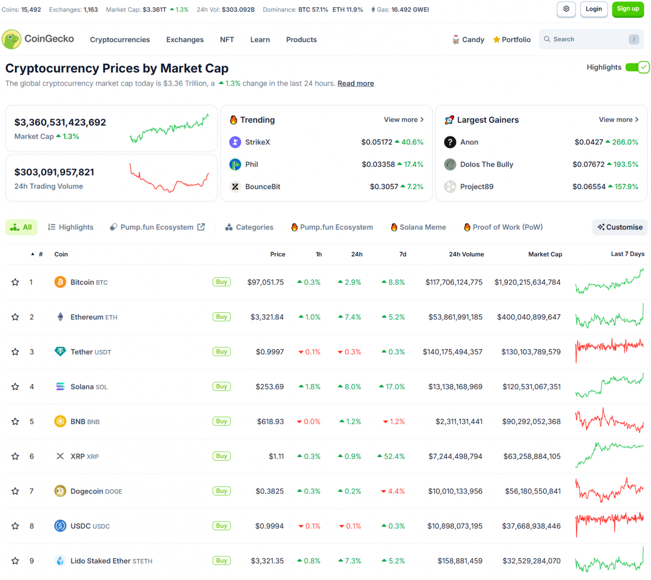Click the Ethereum gas icon in top bar
651x580 pixels.
[x=373, y=10]
